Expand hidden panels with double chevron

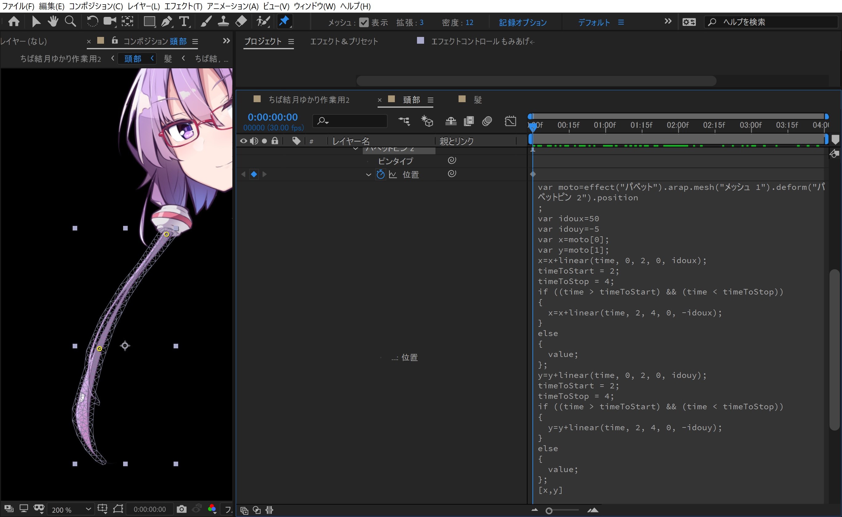[226, 41]
